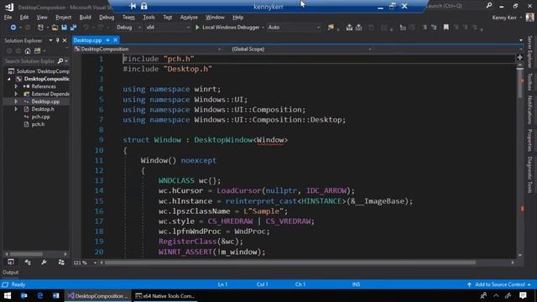Screen dimensions: 537x302
Task: Expand the Local Windows Debugger options arrow
Action: click(263, 28)
